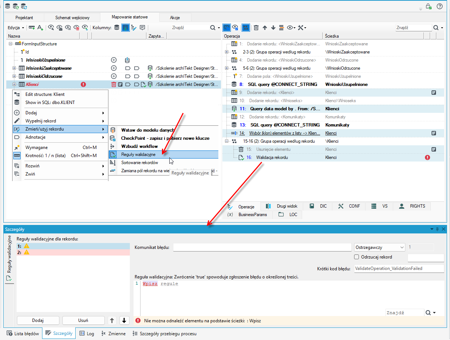
Task: Open the Adnotacje submenu entry
Action: [x=60, y=137]
